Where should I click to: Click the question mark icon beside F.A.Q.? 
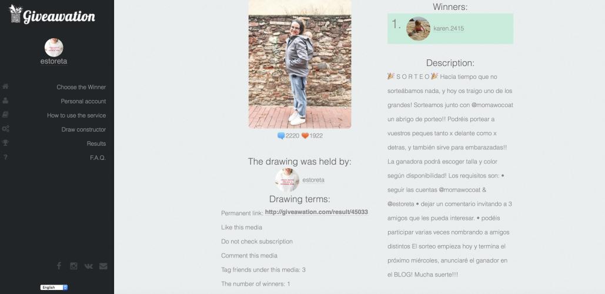(x=5, y=157)
